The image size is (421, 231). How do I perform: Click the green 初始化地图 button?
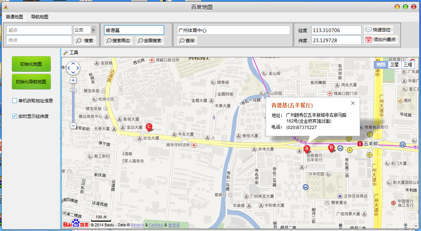click(x=31, y=64)
